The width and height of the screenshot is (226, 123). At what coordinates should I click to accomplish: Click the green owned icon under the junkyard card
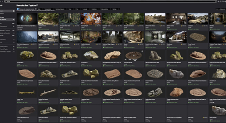tap(189, 29)
